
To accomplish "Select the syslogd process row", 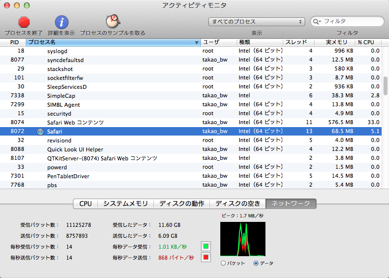I will click(x=191, y=51).
